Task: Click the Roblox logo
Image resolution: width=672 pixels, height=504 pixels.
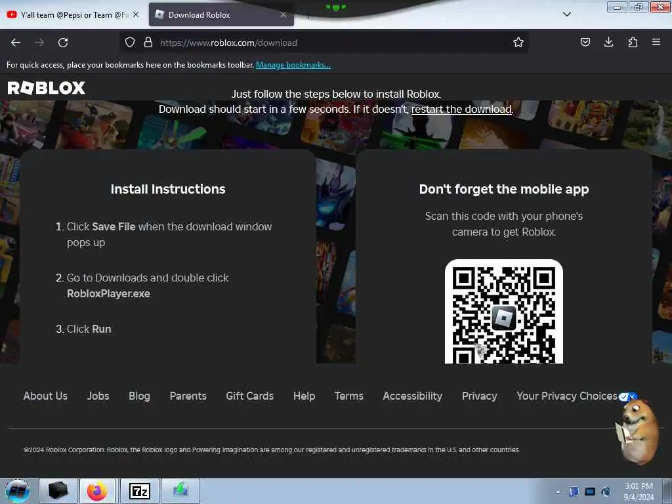Action: click(47, 88)
